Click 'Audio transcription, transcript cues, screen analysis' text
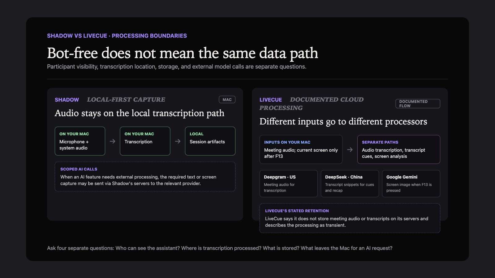Screen dimensions: 495x278 click(394, 153)
